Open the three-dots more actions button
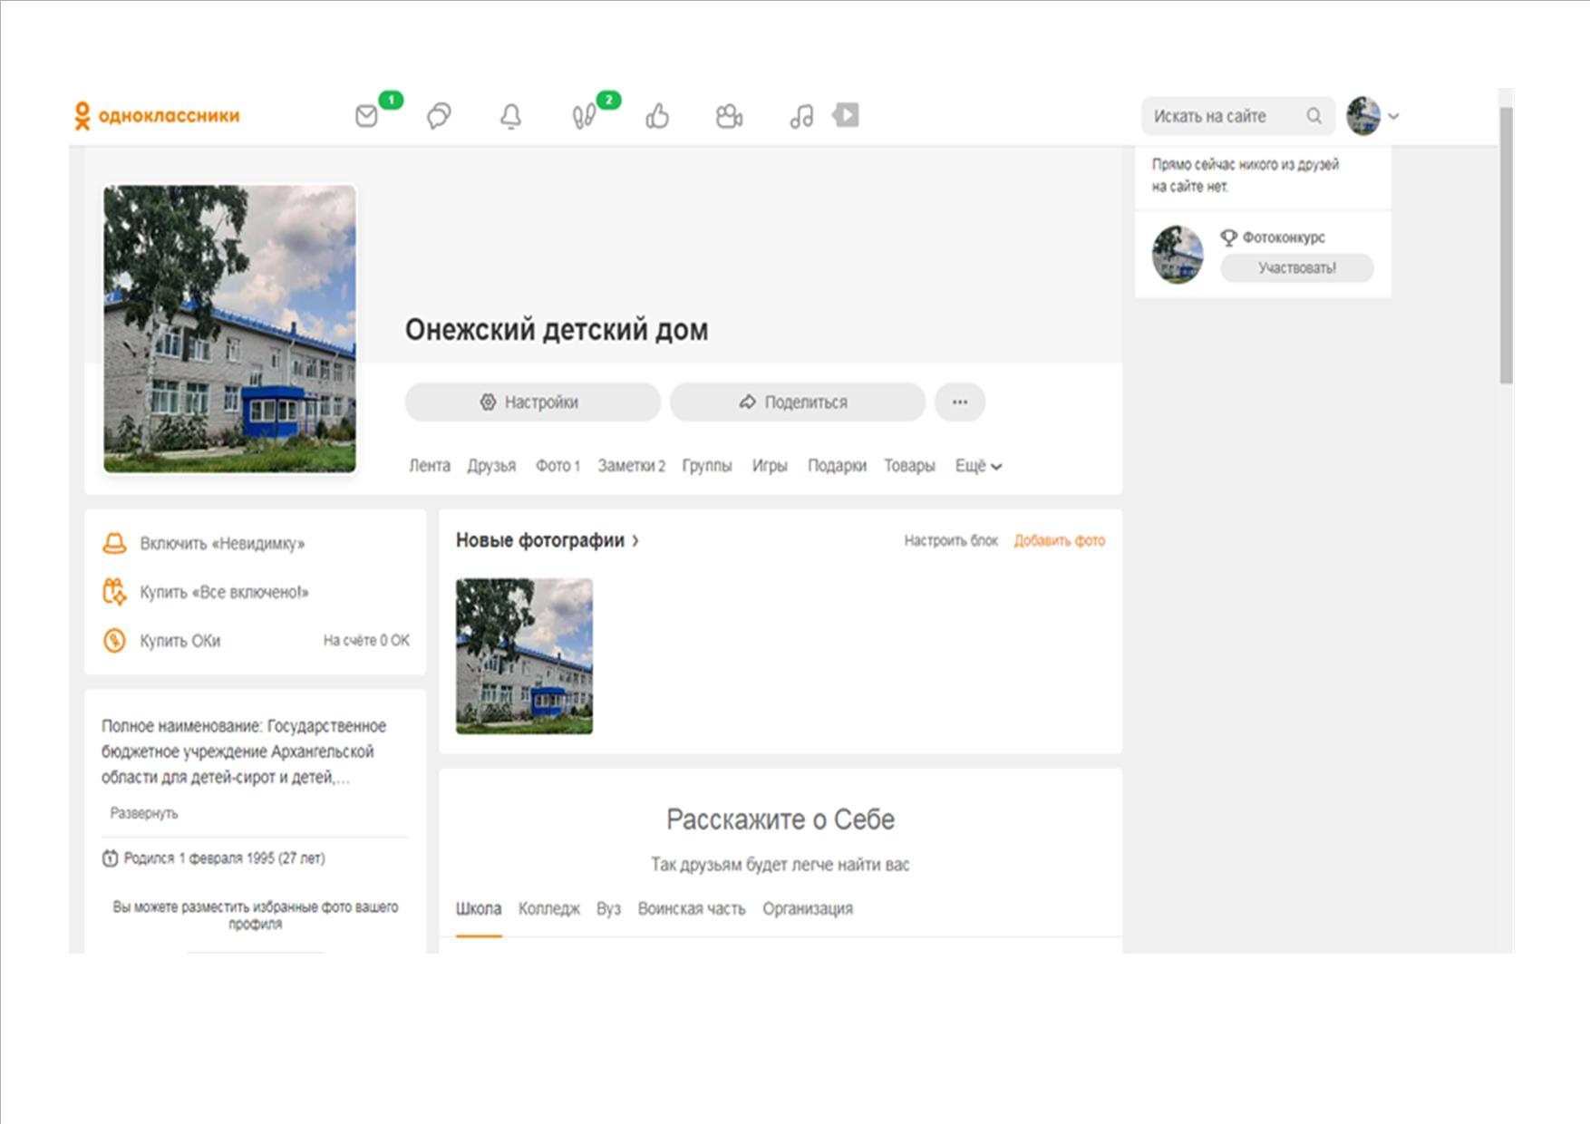 tap(960, 402)
